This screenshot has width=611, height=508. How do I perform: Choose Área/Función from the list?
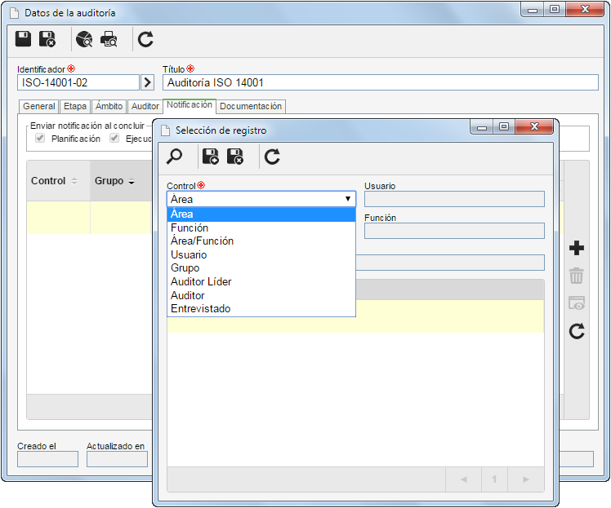point(261,241)
